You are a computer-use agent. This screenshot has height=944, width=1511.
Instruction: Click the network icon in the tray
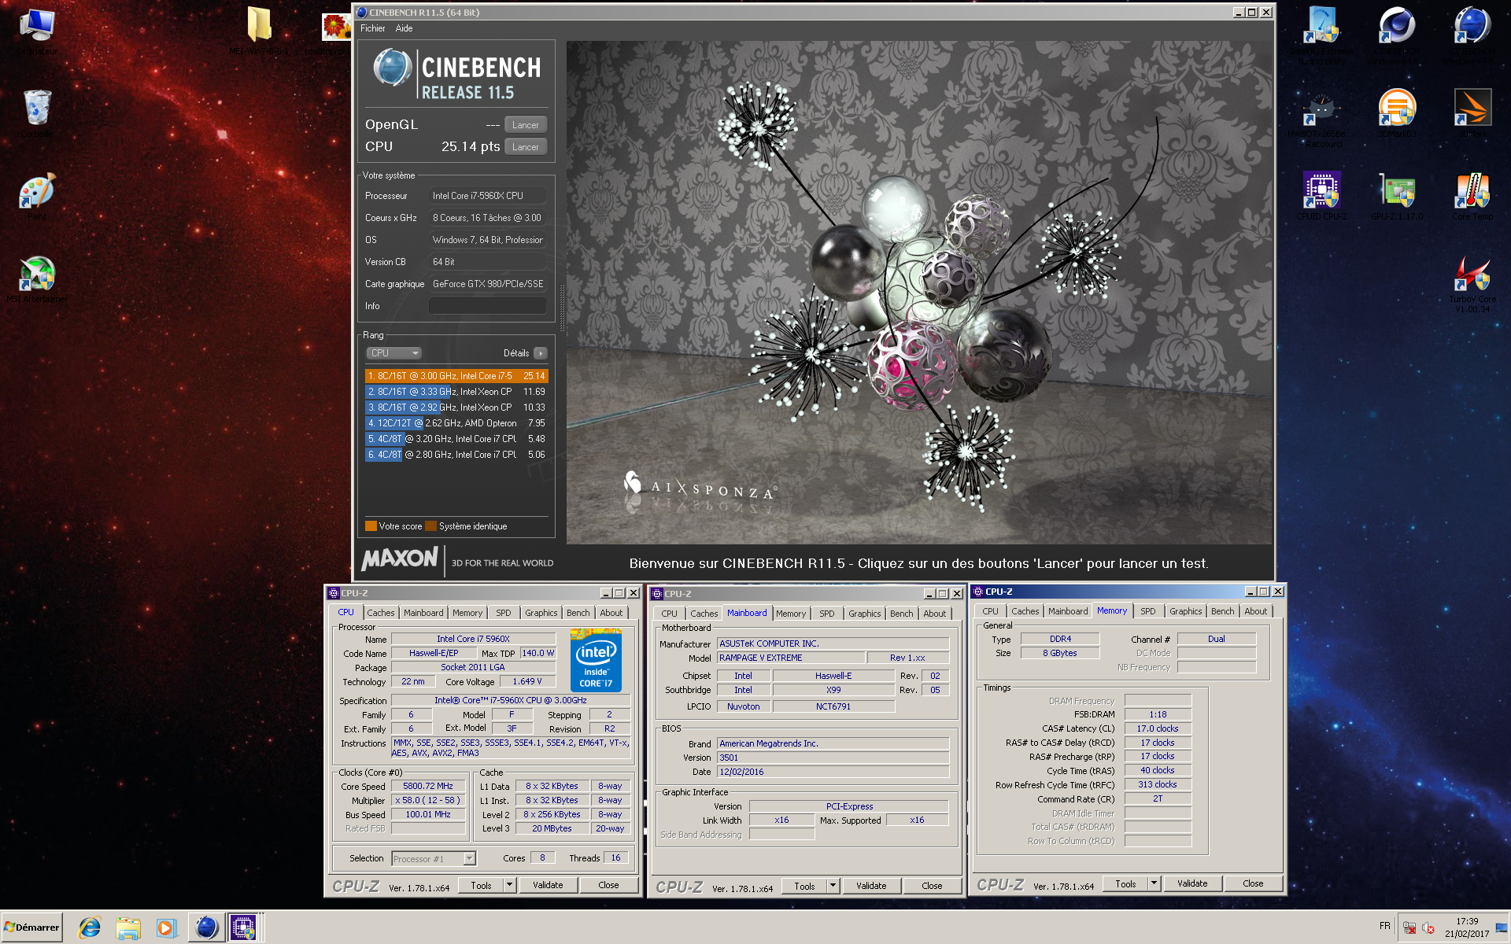point(1409,928)
